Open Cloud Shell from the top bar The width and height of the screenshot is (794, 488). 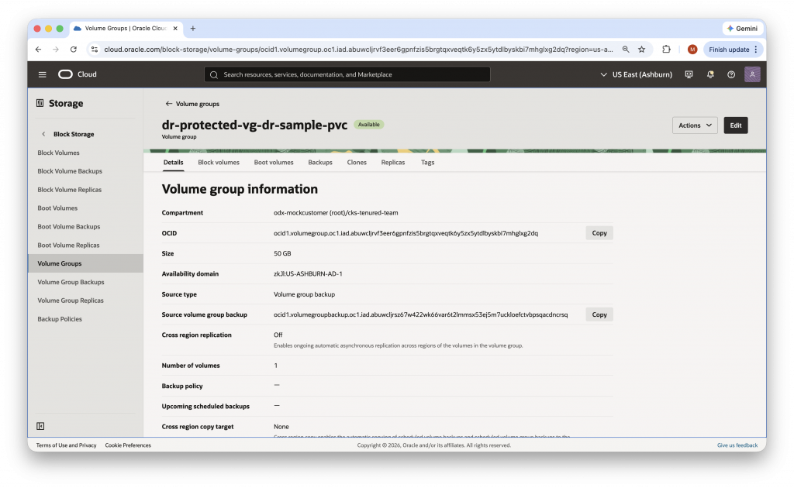689,74
